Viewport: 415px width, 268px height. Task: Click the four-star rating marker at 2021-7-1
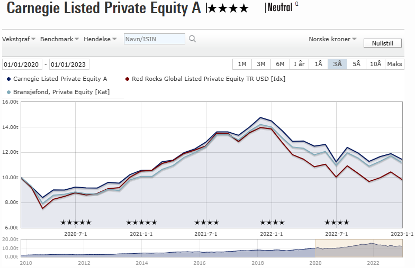[x=206, y=222]
